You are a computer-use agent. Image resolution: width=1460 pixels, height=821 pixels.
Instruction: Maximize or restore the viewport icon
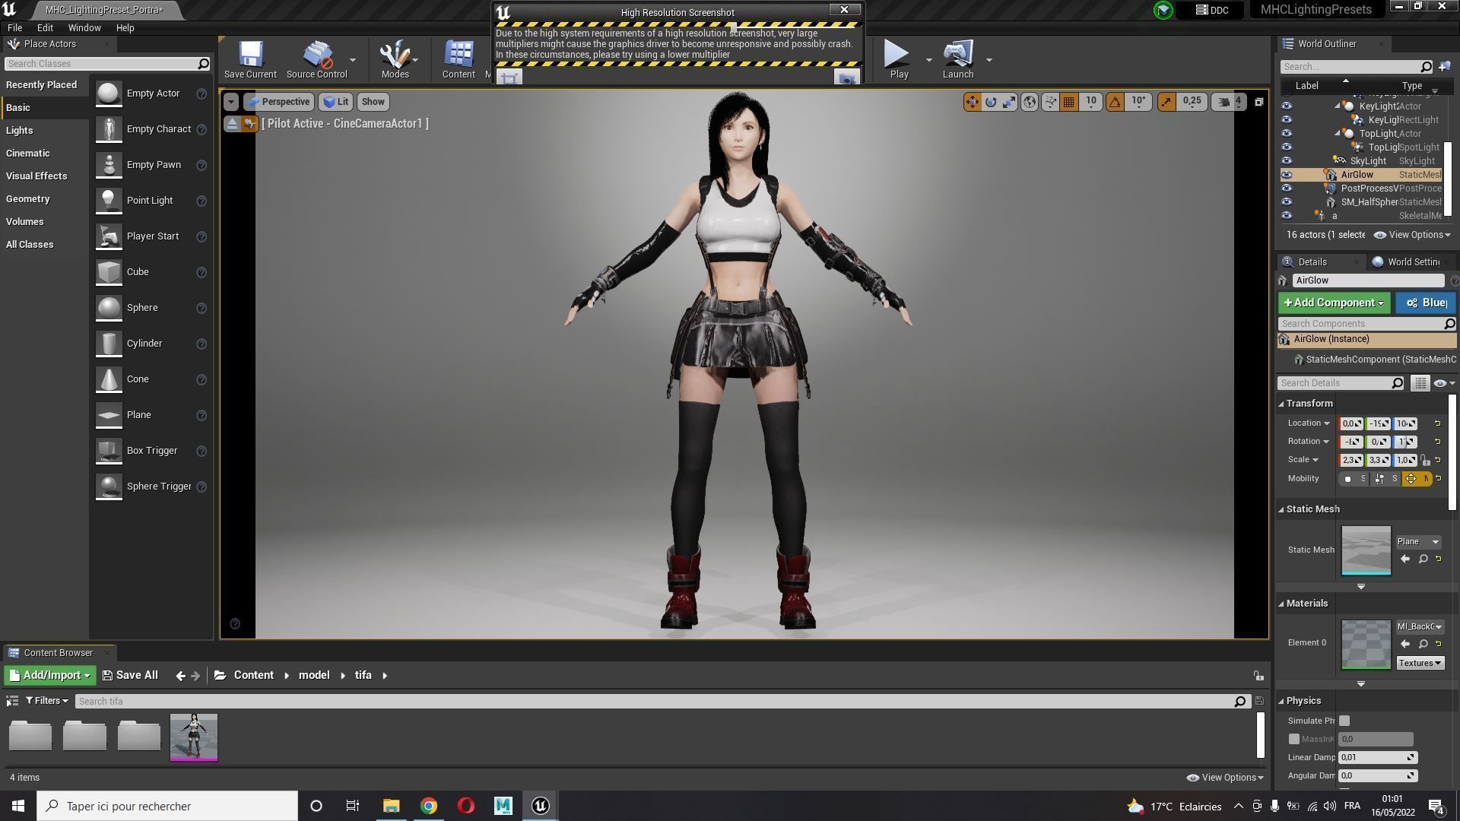click(1258, 102)
